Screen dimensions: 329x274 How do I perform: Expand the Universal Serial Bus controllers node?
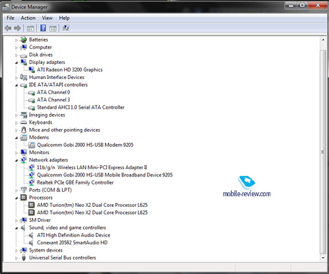[x=16, y=258]
